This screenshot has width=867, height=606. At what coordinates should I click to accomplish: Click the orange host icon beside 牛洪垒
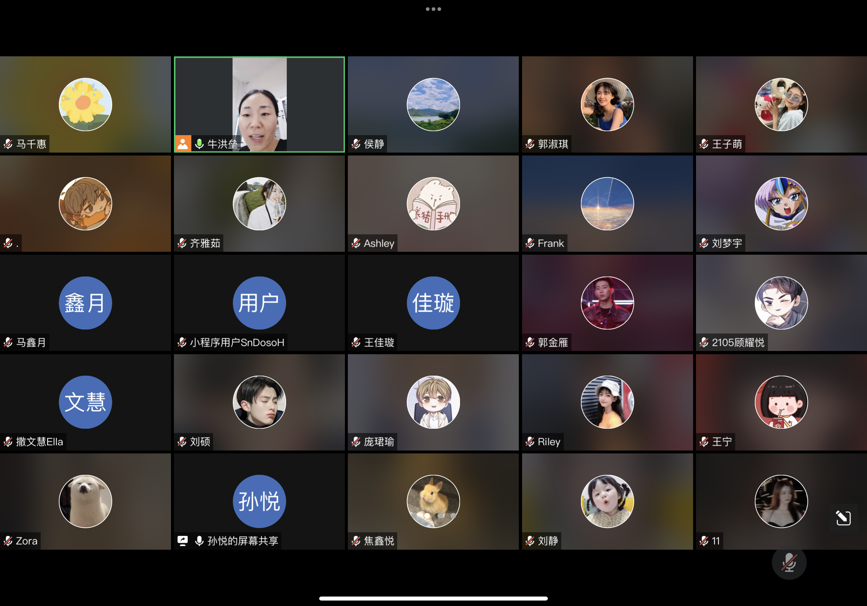183,144
